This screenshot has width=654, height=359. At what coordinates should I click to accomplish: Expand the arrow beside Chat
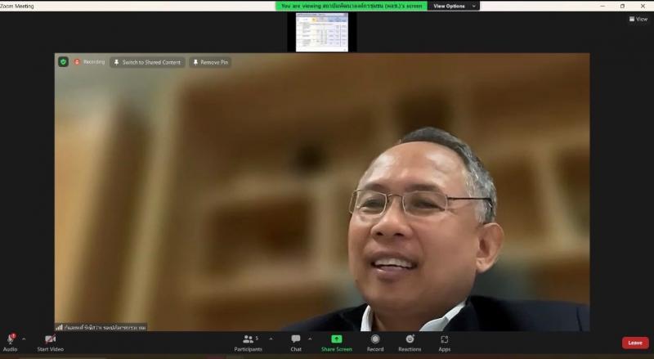(310, 339)
